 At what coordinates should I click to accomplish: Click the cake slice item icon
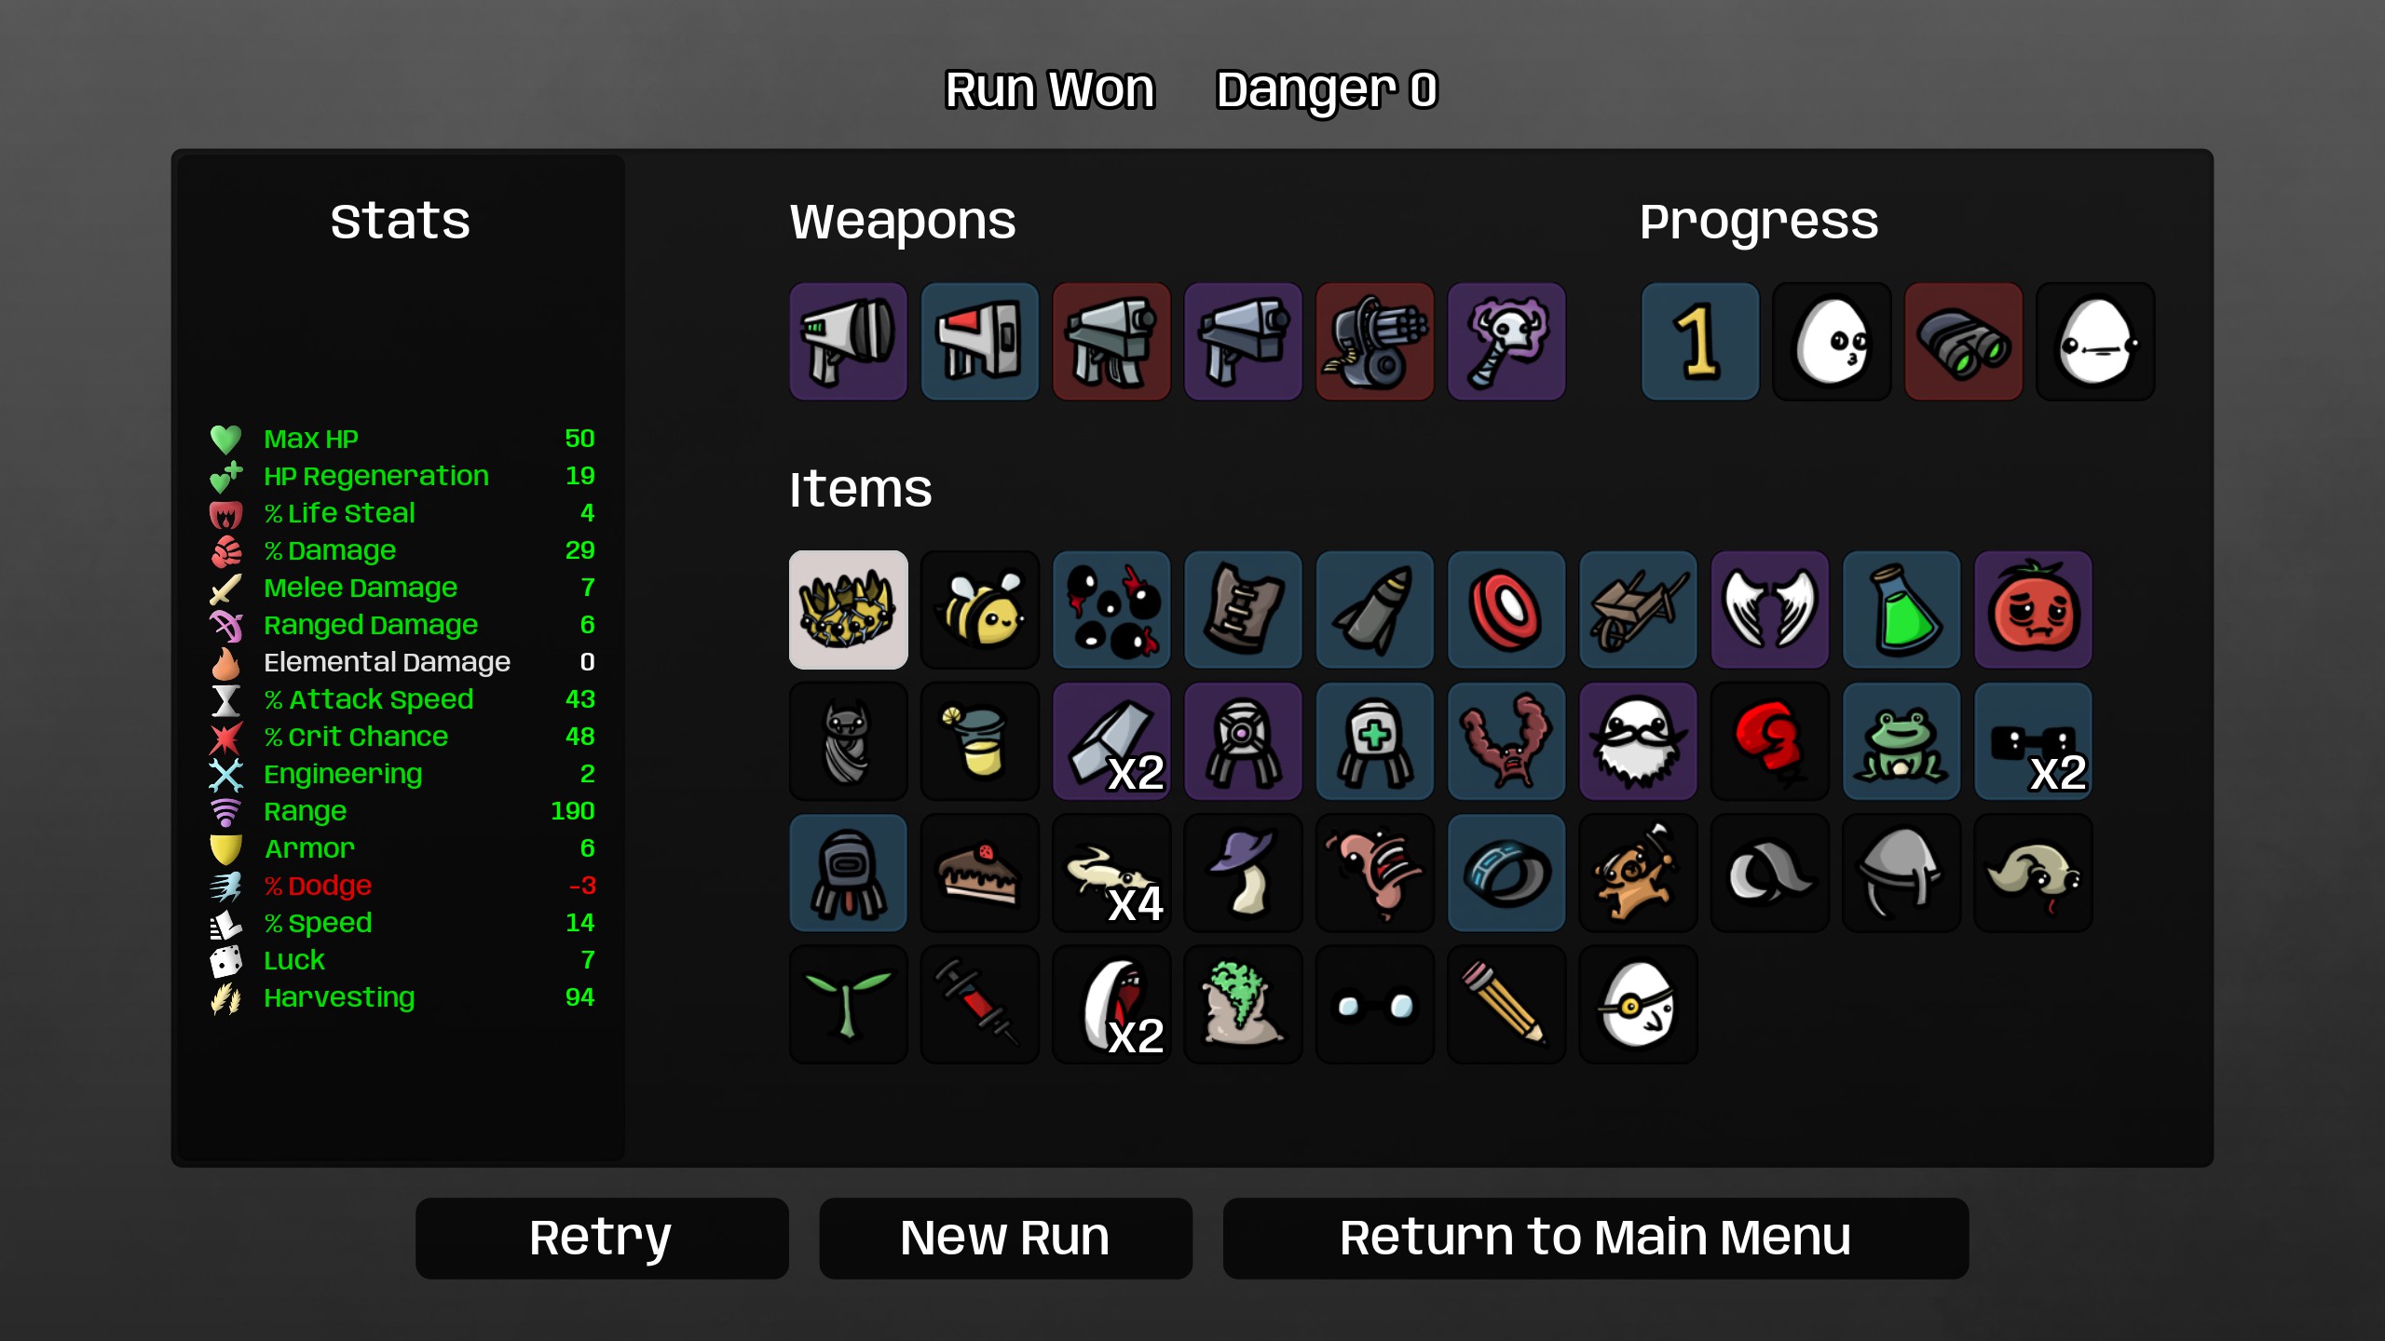[x=979, y=874]
